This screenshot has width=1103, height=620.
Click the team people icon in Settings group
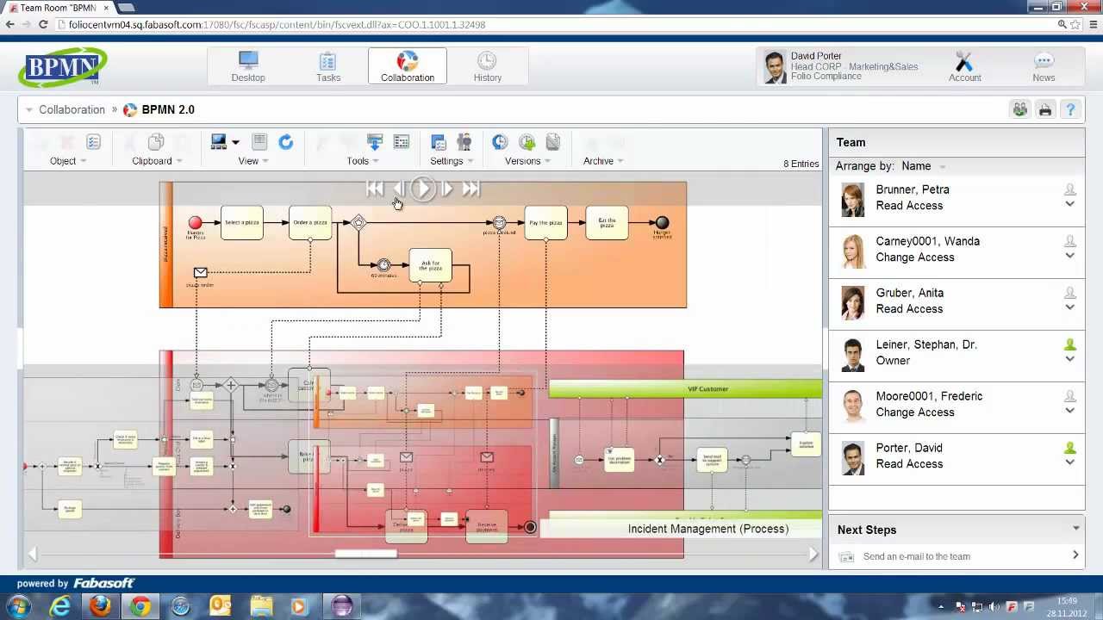pos(464,141)
